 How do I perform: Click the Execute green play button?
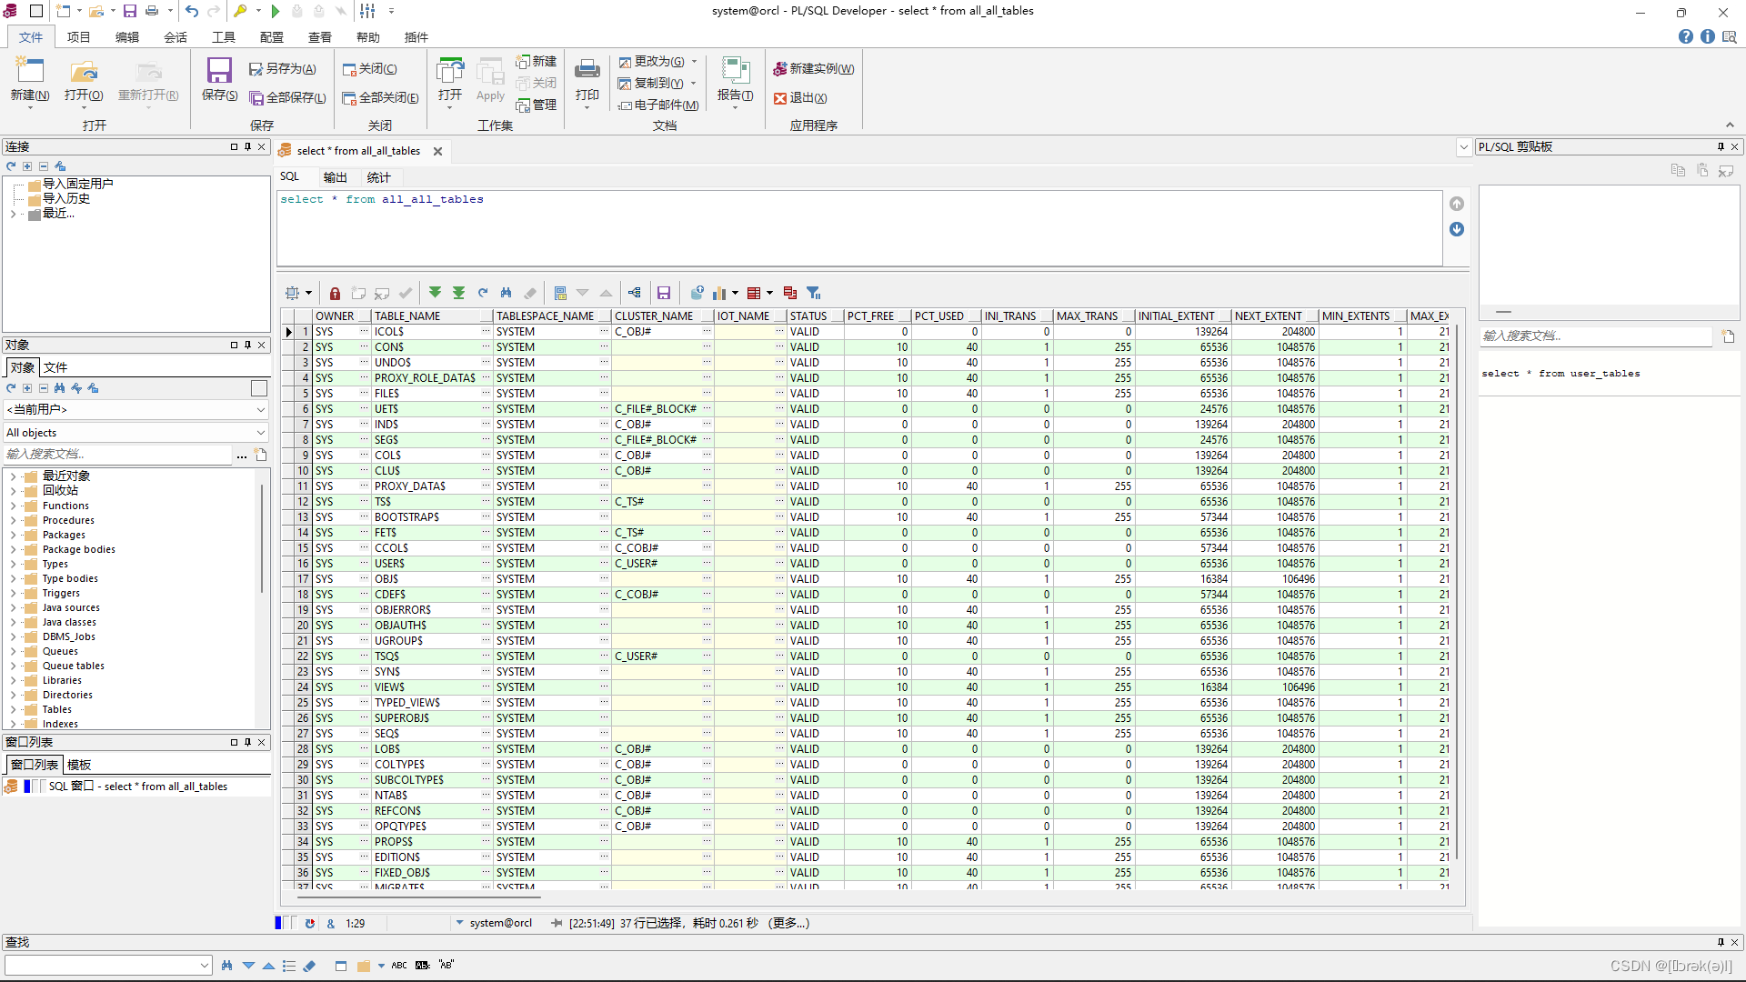276,11
